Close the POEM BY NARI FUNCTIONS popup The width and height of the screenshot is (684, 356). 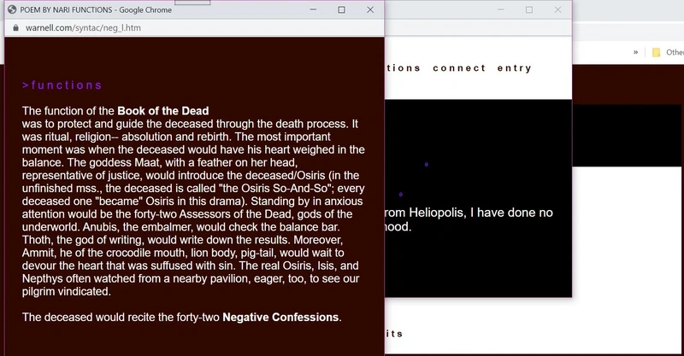370,9
